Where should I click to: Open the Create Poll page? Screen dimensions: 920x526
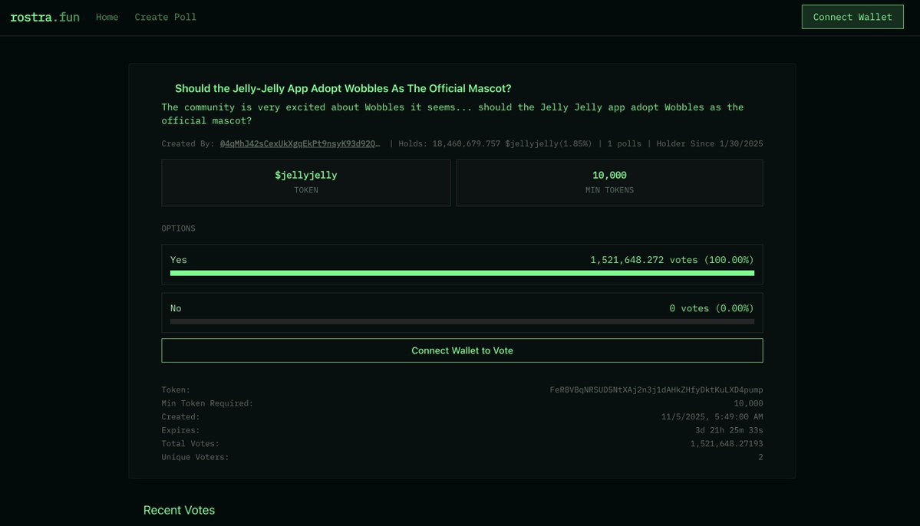[x=165, y=17]
